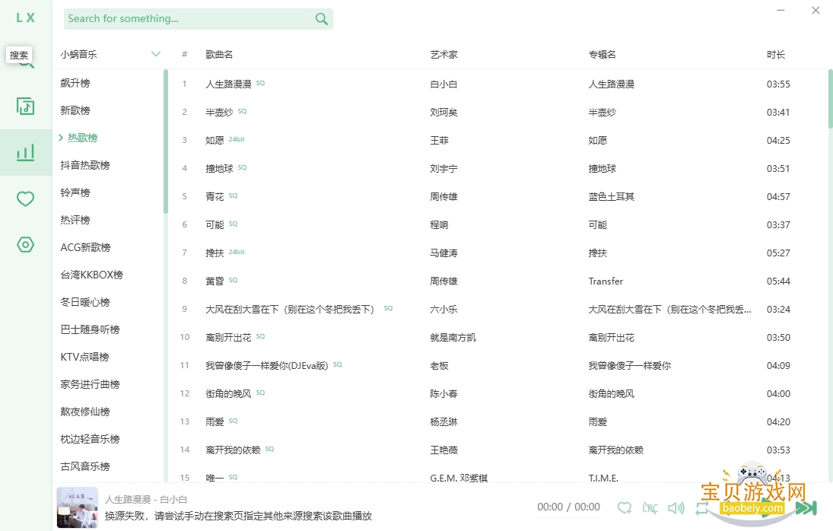The height and width of the screenshot is (531, 833).
Task: Click album name 蓝色土耳其
Action: (x=612, y=196)
